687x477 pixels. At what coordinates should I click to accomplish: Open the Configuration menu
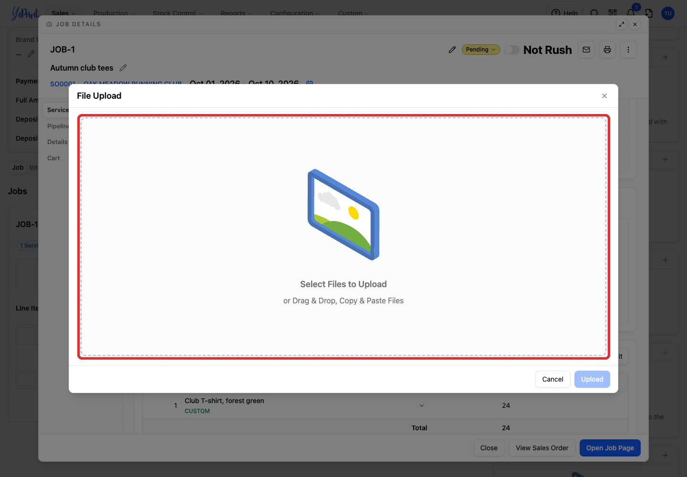(x=295, y=13)
